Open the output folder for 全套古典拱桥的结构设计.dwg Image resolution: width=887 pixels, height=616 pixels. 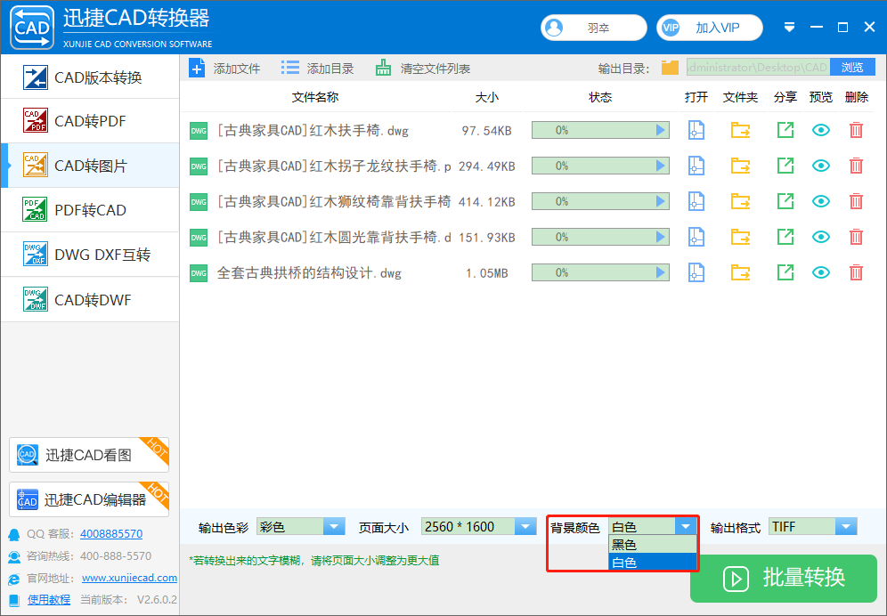(739, 272)
